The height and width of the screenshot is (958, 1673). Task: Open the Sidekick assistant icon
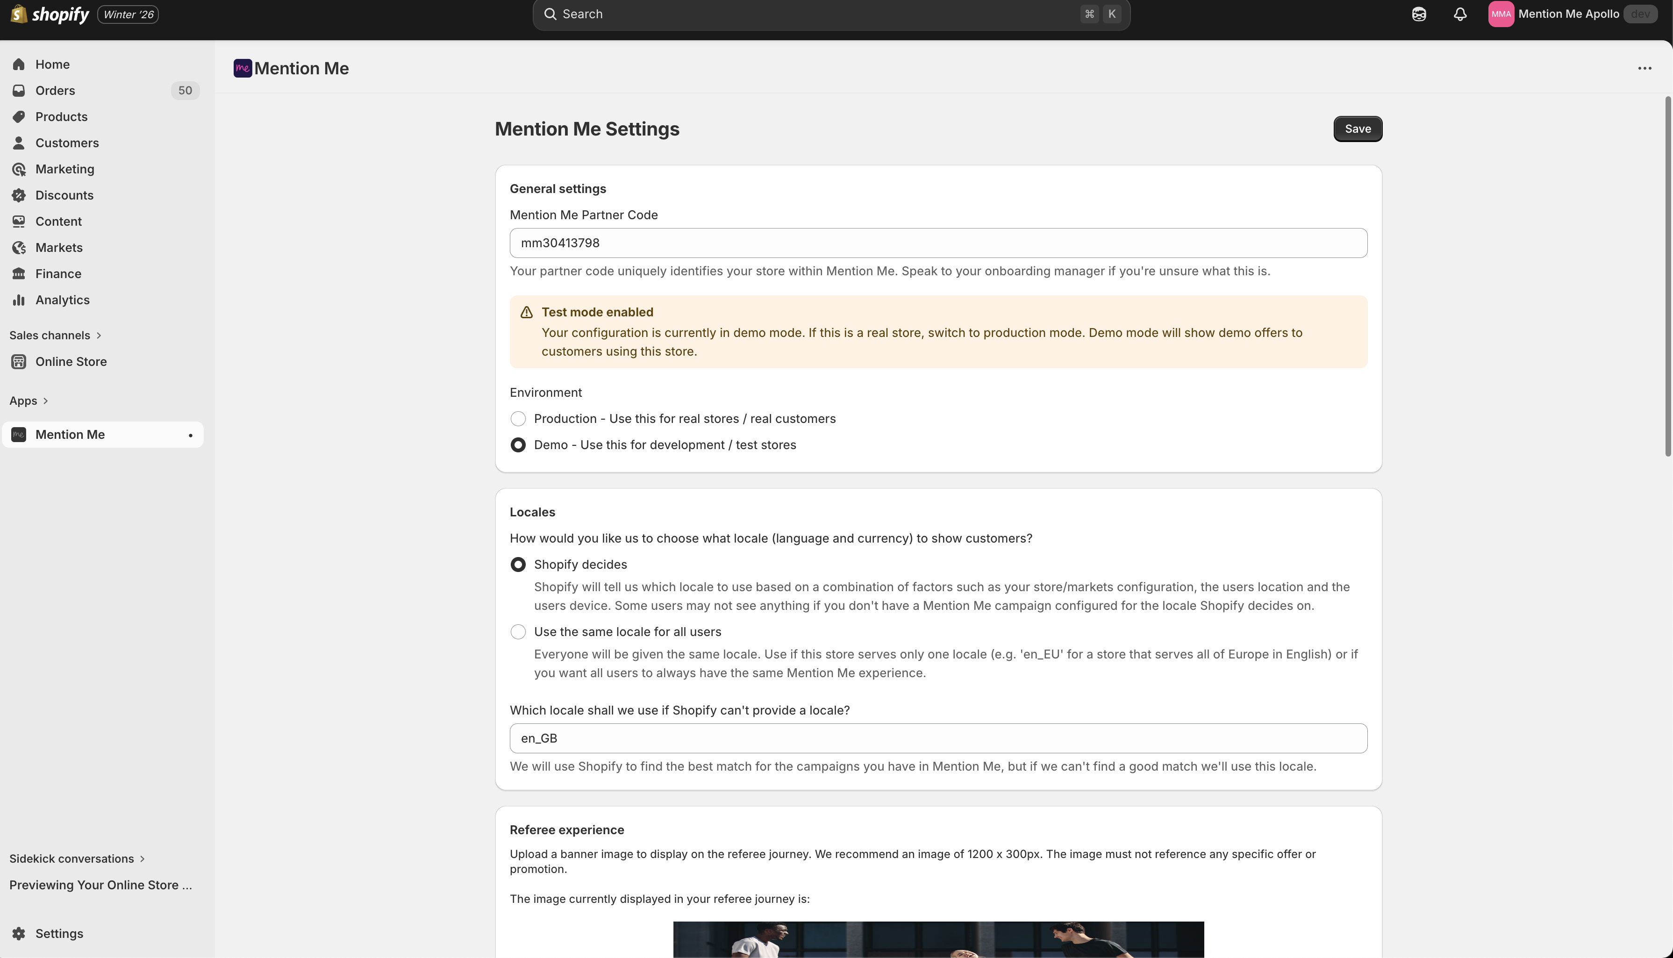[1418, 14]
